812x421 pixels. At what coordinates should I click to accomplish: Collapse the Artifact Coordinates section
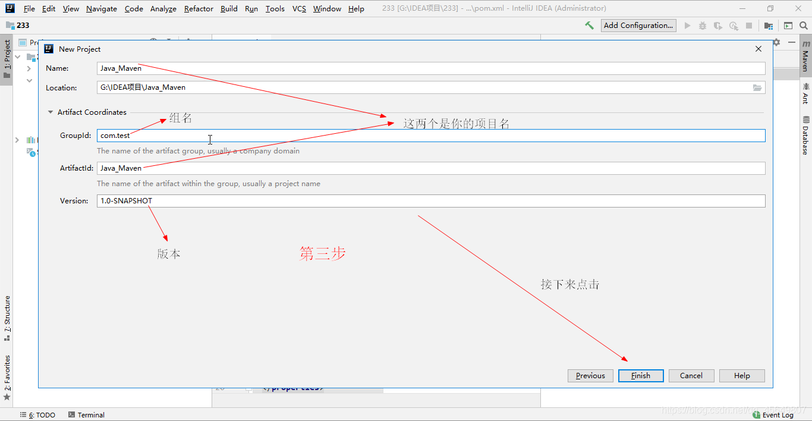(51, 112)
